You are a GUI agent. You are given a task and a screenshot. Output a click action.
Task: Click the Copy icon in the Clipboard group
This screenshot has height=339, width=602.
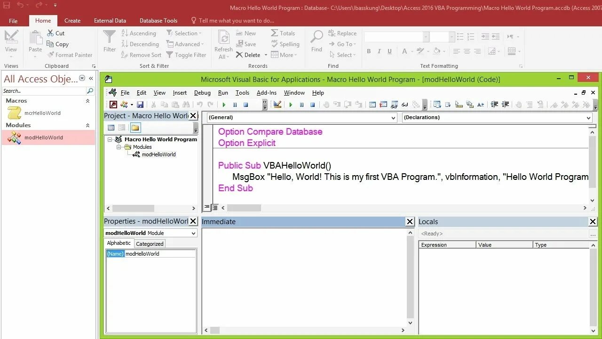pos(50,44)
